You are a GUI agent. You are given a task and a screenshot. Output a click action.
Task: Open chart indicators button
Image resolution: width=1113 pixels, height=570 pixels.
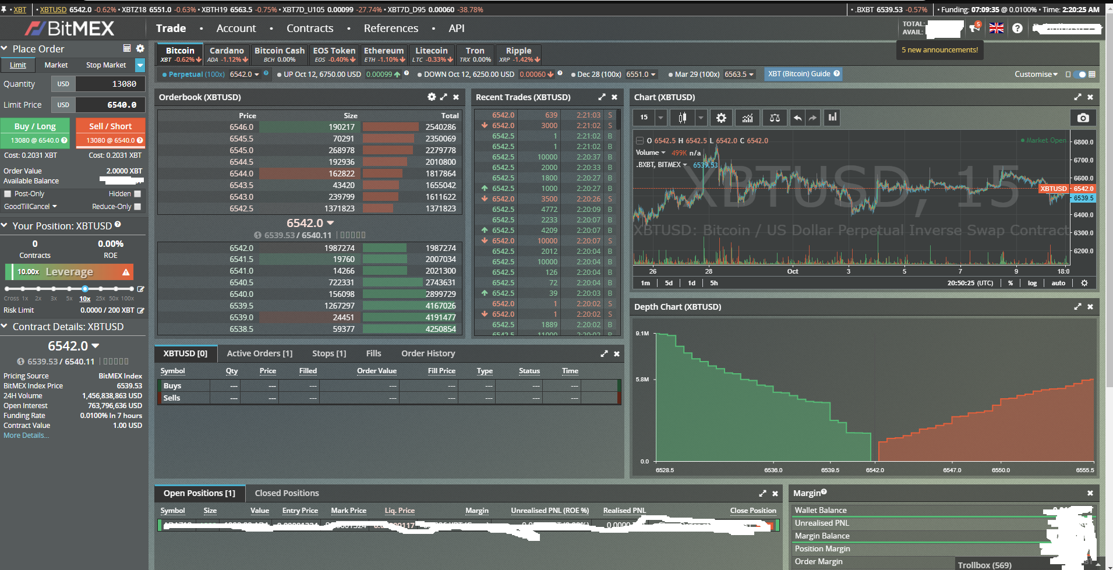[x=748, y=118]
